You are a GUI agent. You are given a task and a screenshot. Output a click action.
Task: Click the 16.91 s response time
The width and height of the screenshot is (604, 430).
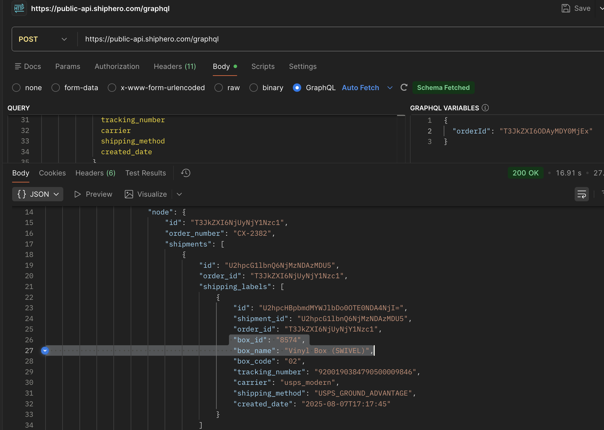[568, 173]
